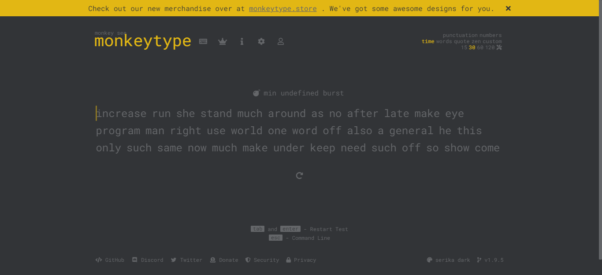Click the monkeytype logo
This screenshot has height=275, width=602.
click(x=143, y=41)
